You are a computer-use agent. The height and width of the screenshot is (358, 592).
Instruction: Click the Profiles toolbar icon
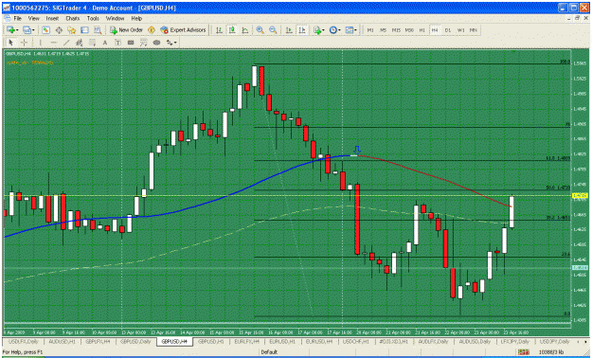27,30
